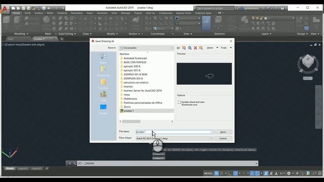Click the Help question mark icon
This screenshot has height=182, width=324.
(282, 8)
